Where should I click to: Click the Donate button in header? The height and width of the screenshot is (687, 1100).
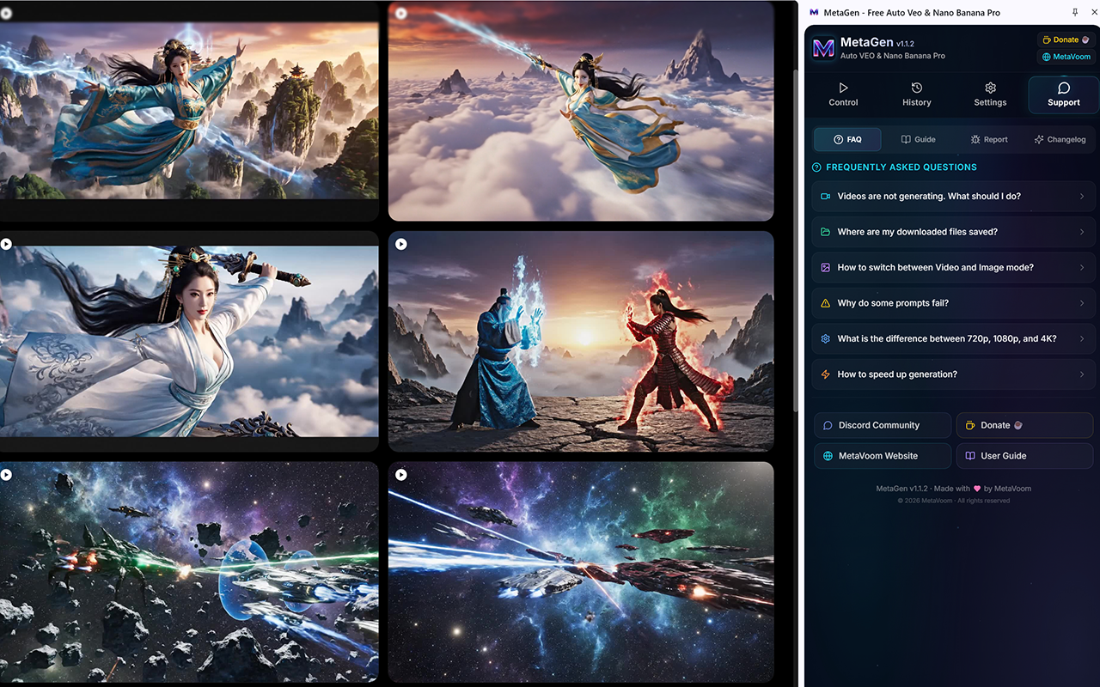[1066, 40]
